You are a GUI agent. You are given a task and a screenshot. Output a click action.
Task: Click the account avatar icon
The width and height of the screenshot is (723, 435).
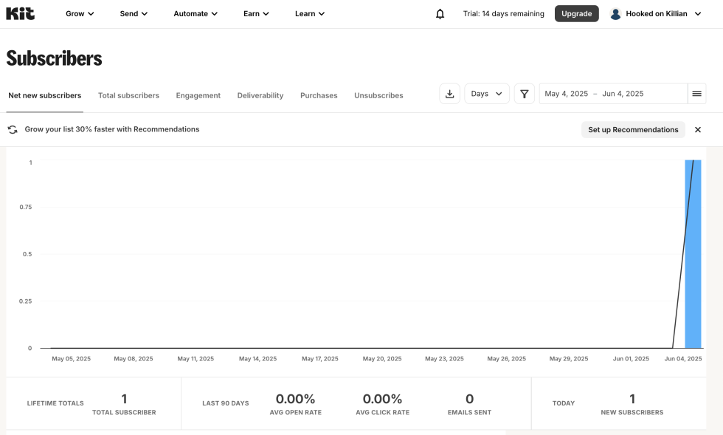(x=615, y=14)
